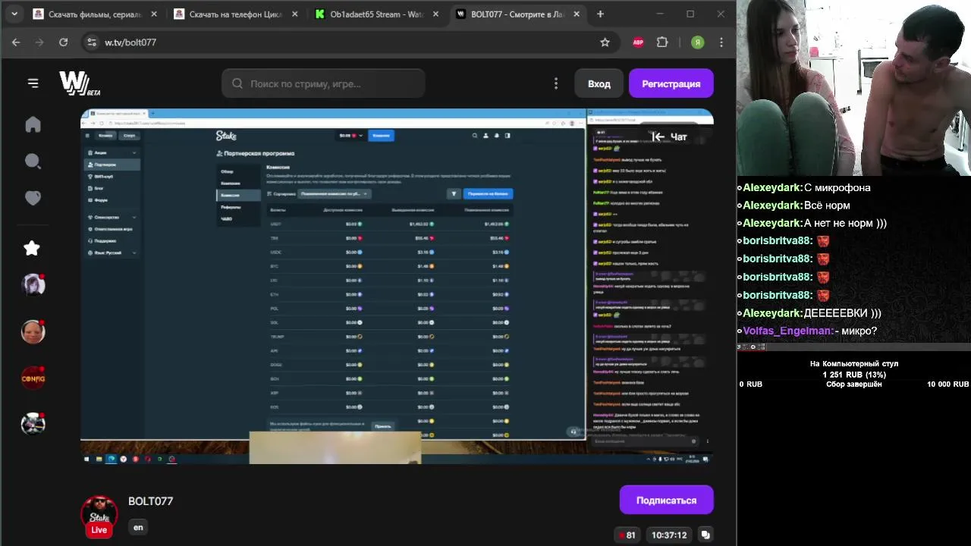The height and width of the screenshot is (546, 971).
Task: Switch to the Скачать фильмы, сериалы tab
Action: (x=96, y=14)
